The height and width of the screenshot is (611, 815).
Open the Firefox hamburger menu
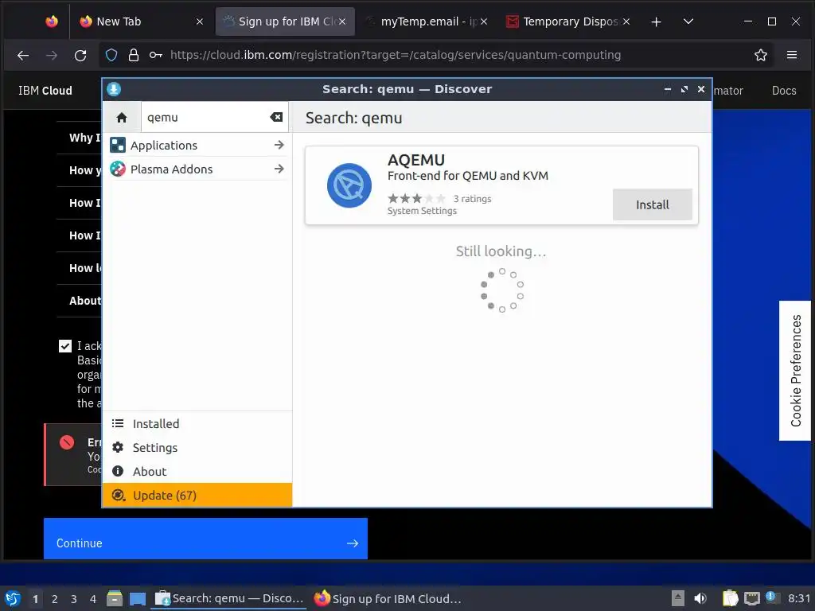click(792, 55)
